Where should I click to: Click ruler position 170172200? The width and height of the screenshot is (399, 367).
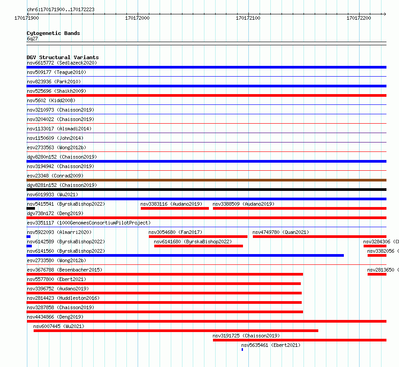point(359,18)
